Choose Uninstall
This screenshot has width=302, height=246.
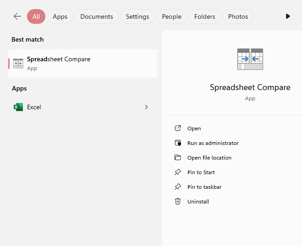[x=198, y=201]
